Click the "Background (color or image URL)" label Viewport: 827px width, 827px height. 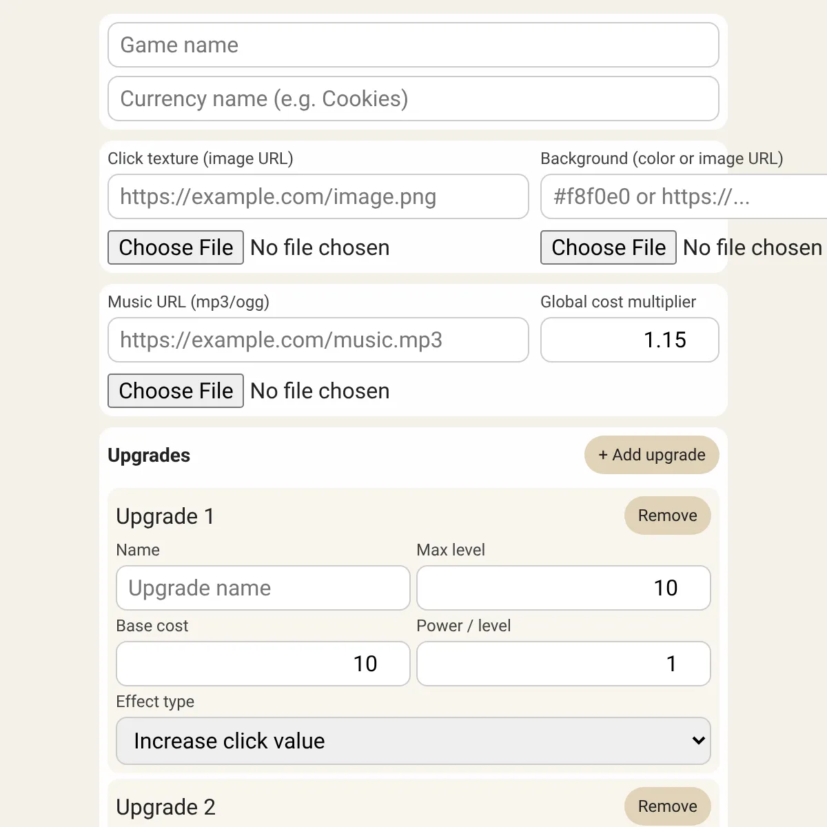662,159
